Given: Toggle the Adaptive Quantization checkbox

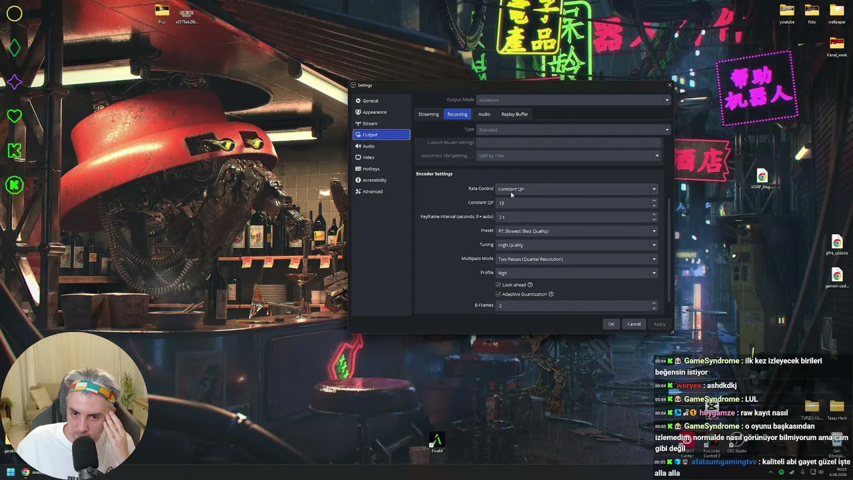Looking at the screenshot, I should pos(498,294).
